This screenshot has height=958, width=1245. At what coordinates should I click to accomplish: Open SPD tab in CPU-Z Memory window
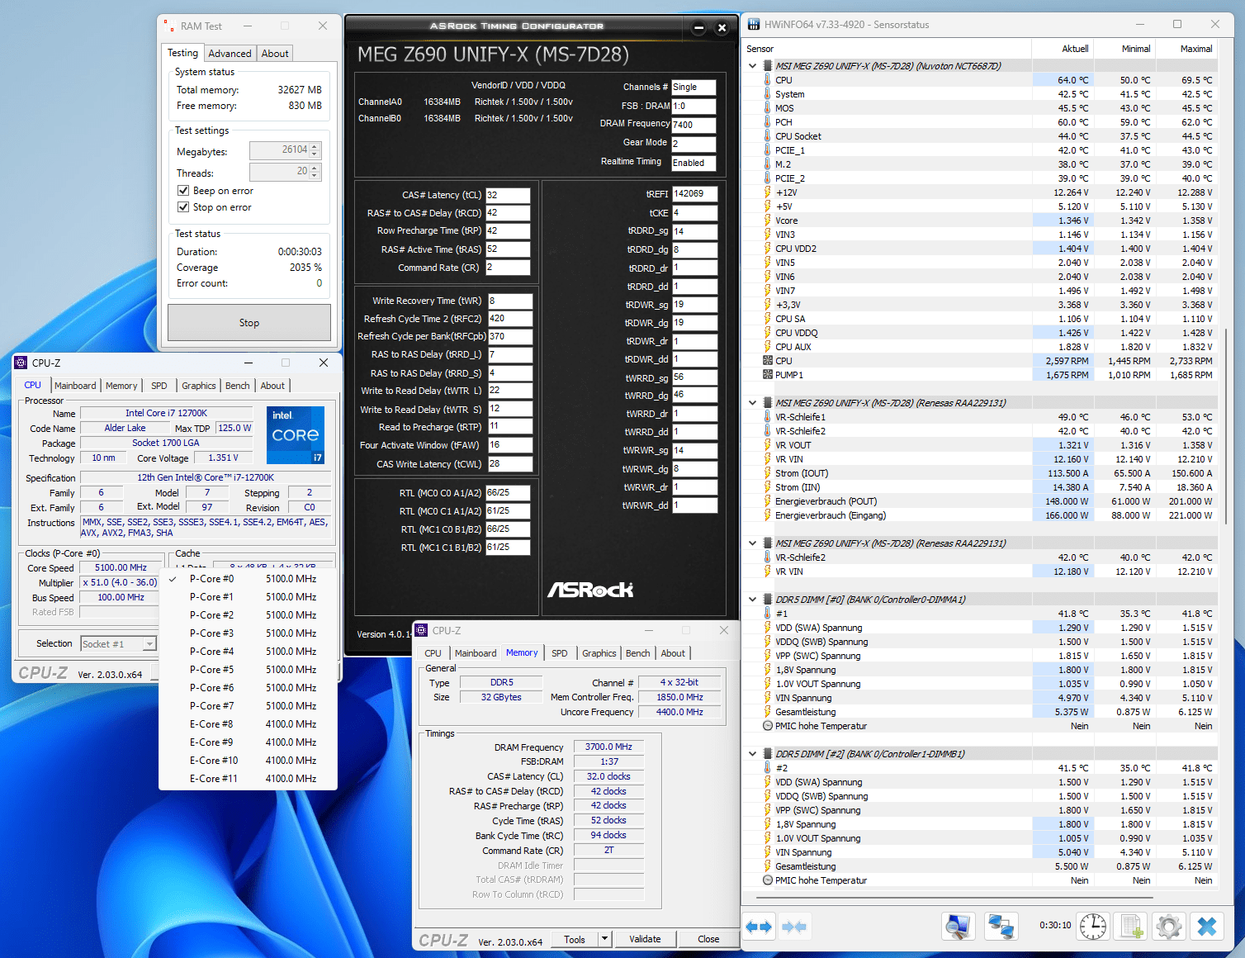[559, 653]
